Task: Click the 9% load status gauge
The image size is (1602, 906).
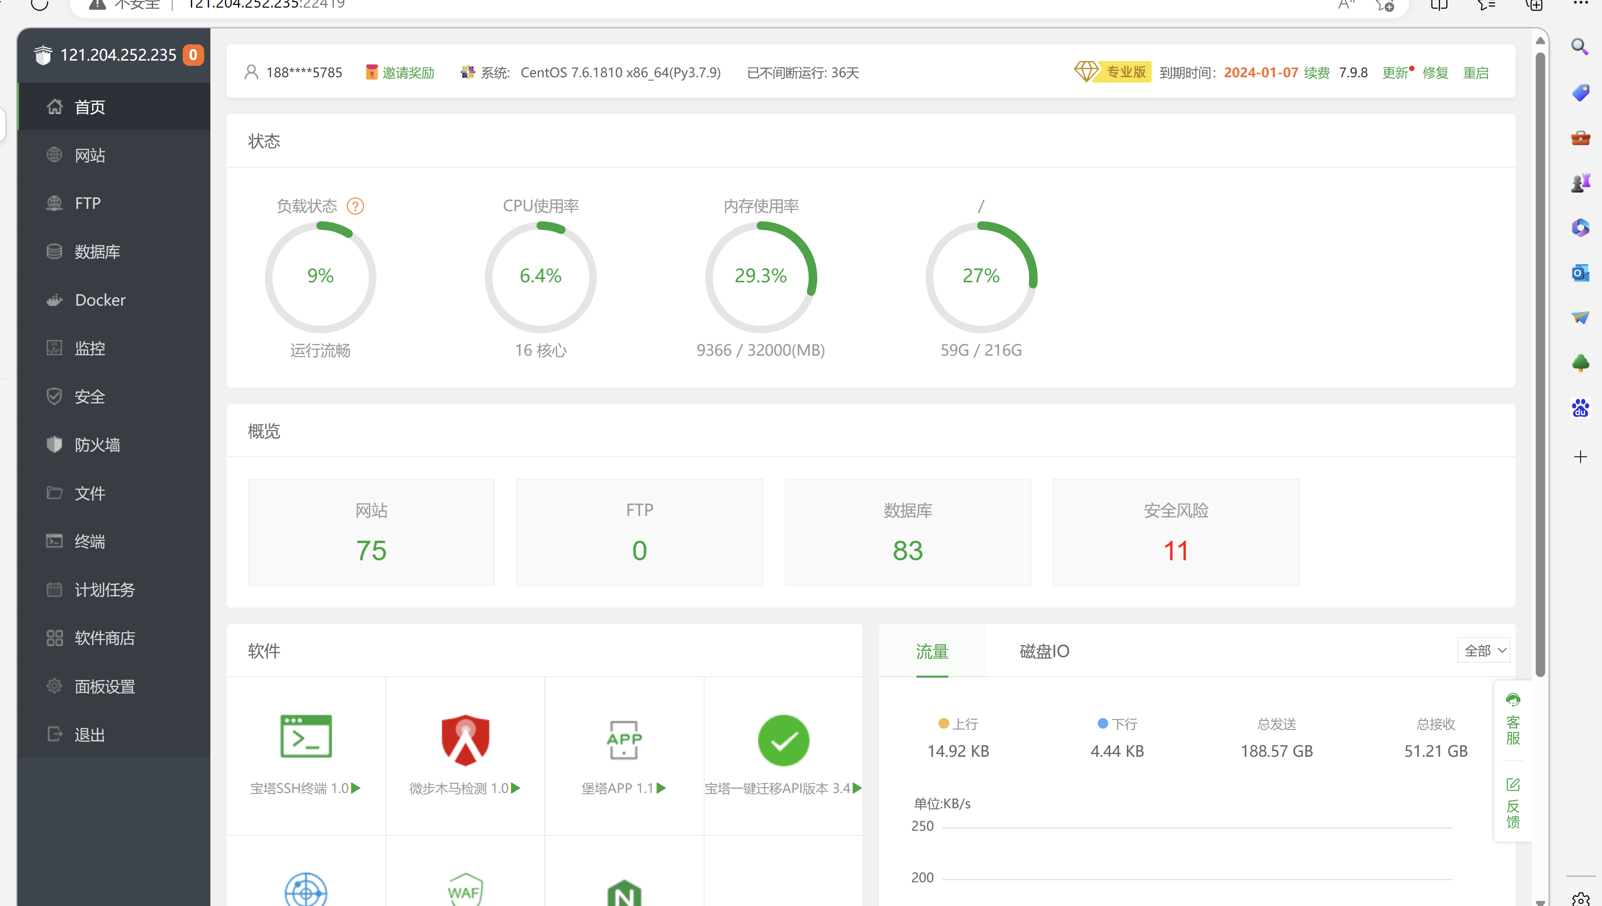Action: pyautogui.click(x=321, y=276)
